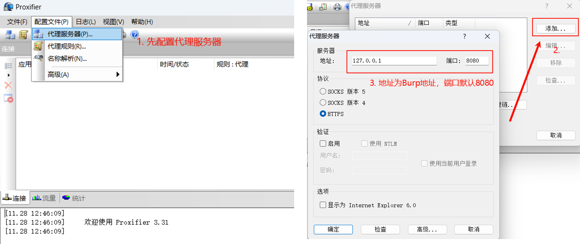Click the Proxification Rules toolbar icon
This screenshot has width=580, height=244.
(23, 35)
